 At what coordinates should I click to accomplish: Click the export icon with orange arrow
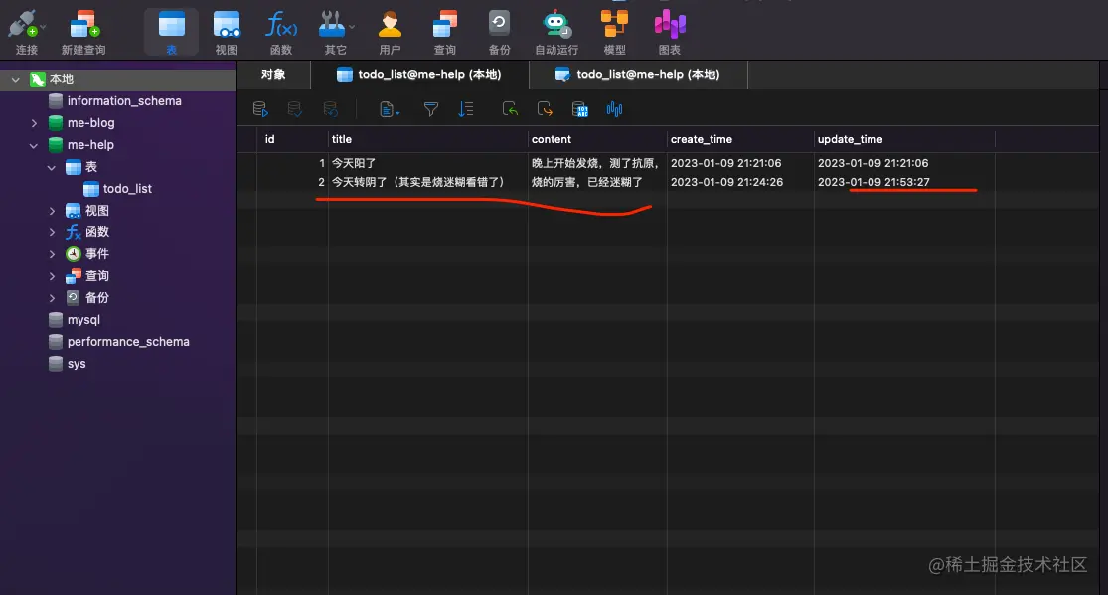point(545,109)
